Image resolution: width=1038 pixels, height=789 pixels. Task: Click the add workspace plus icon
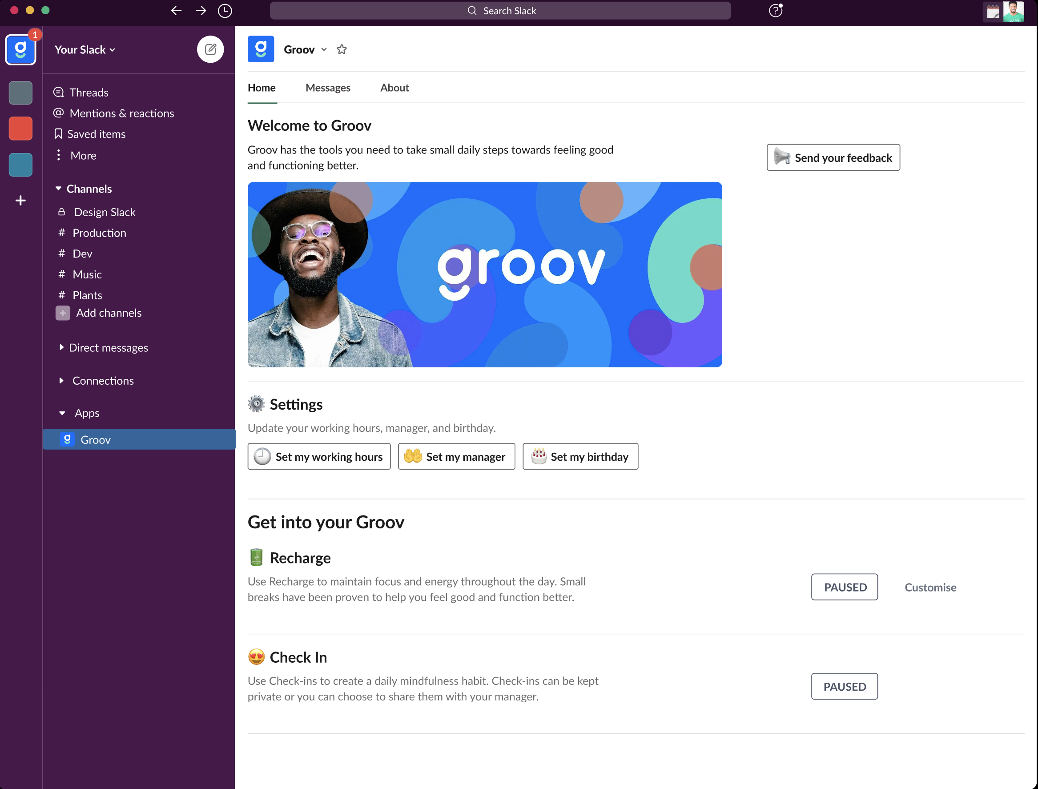tap(20, 201)
